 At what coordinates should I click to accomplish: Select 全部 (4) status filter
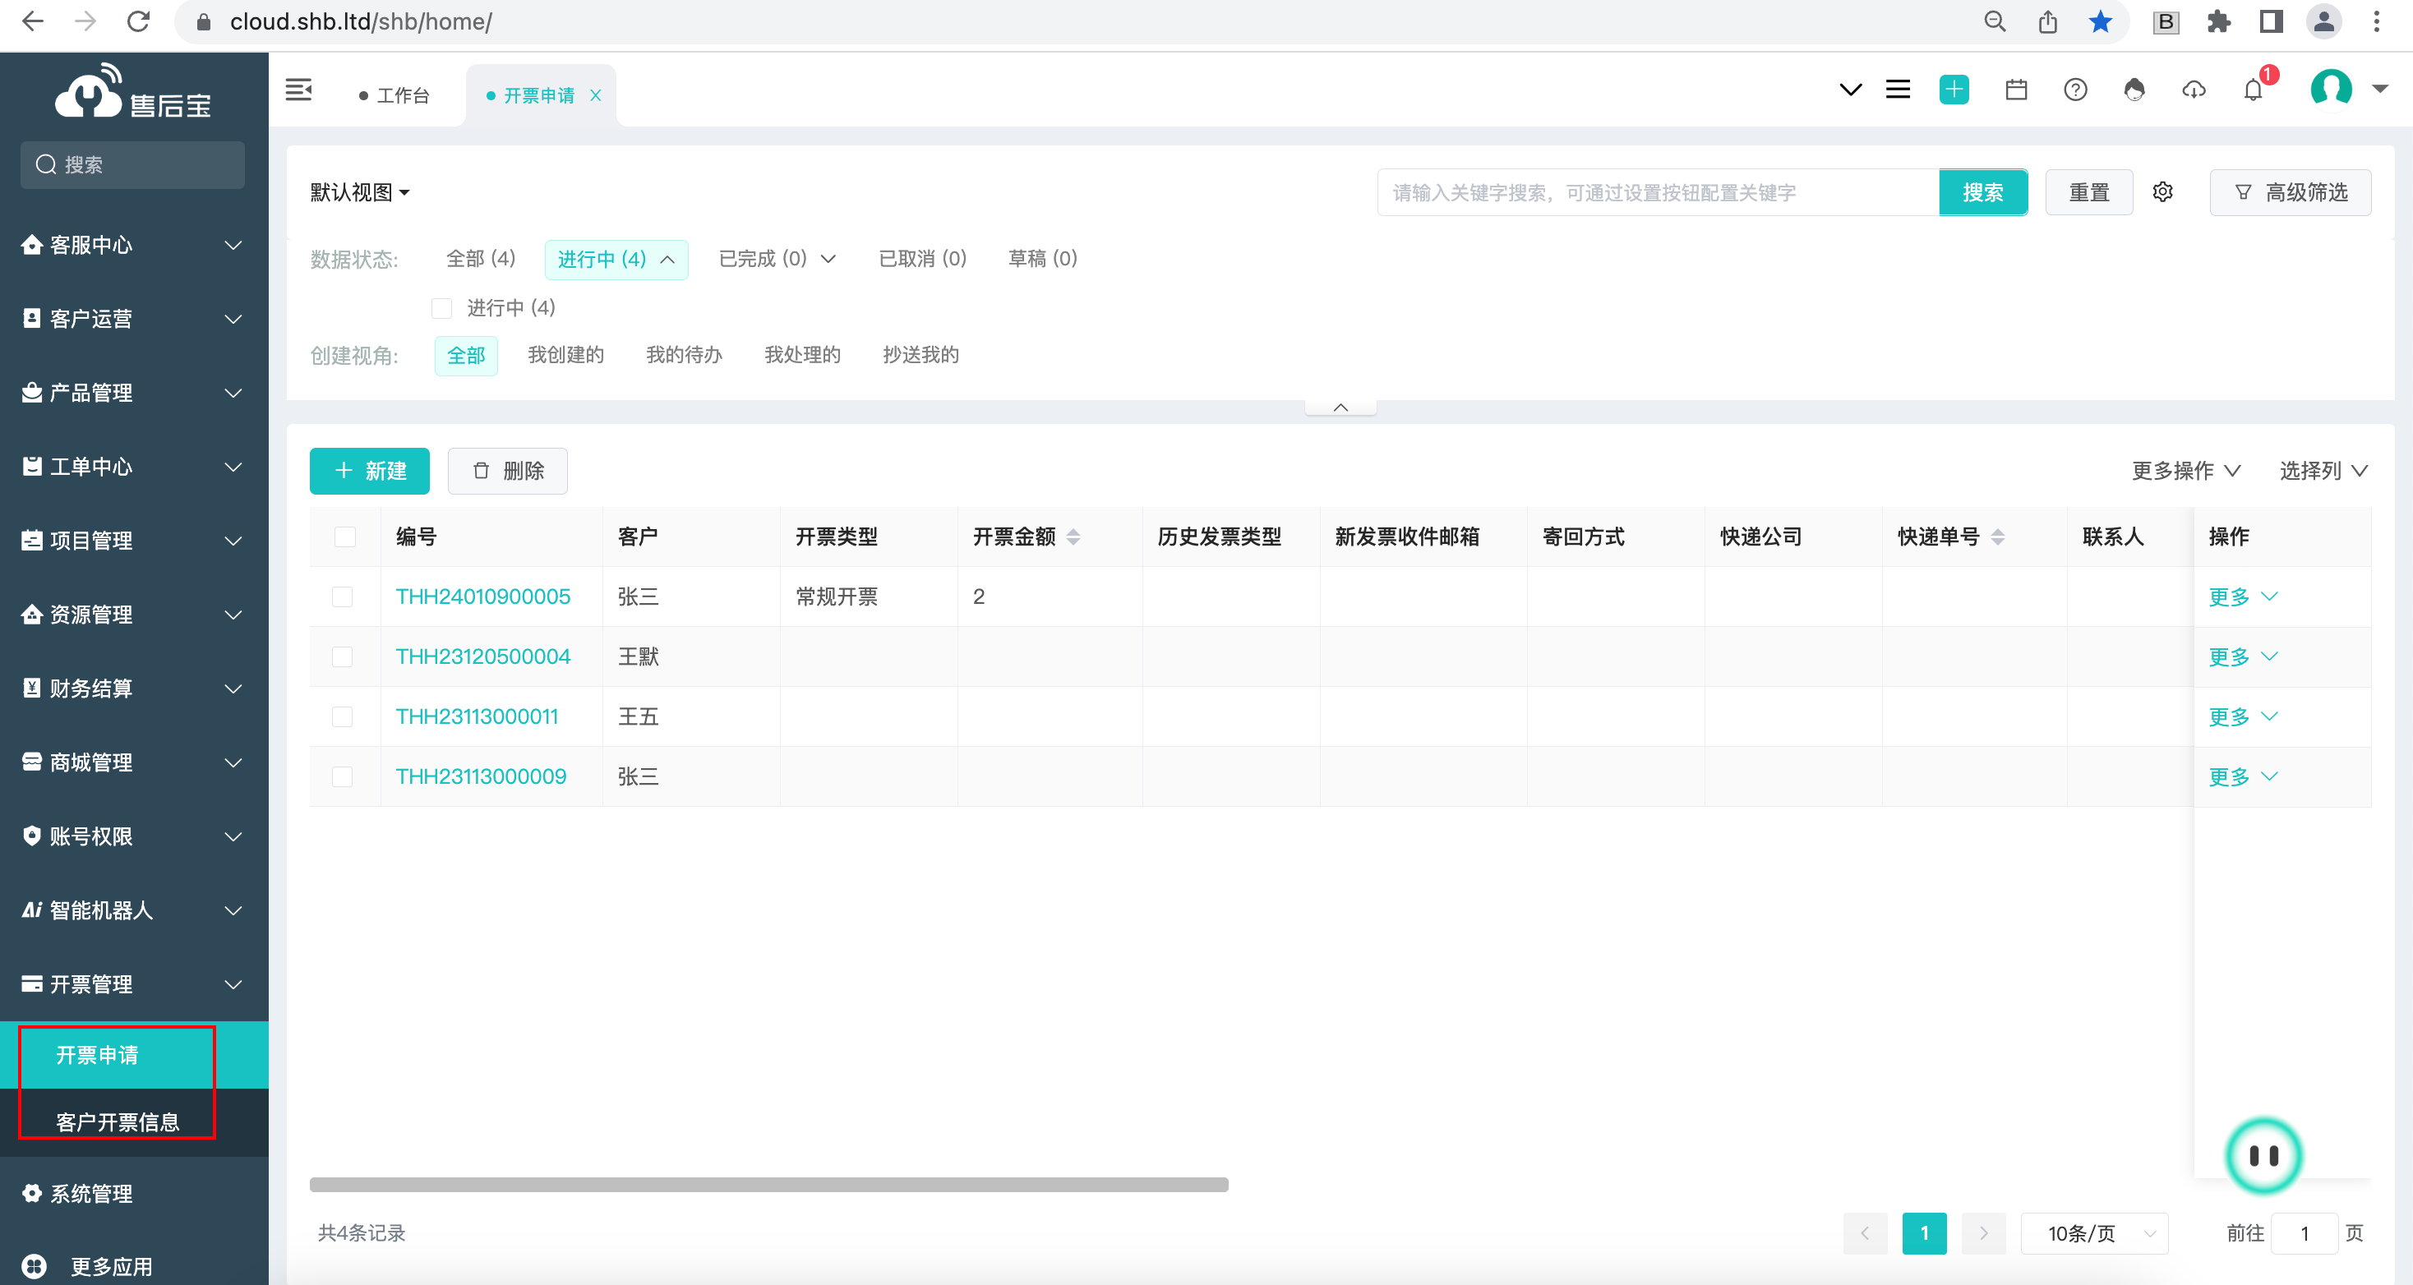click(481, 259)
